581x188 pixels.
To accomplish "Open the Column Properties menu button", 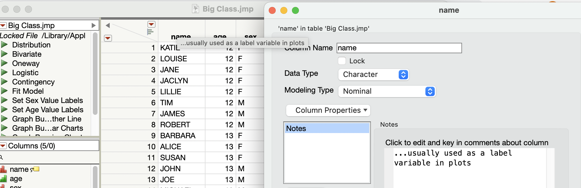I will 328,110.
